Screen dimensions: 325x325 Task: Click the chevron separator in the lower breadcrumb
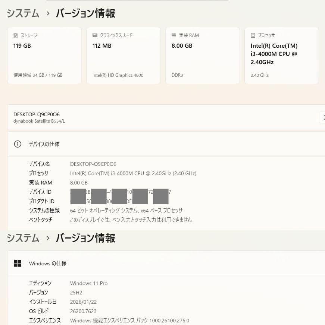coord(48,238)
